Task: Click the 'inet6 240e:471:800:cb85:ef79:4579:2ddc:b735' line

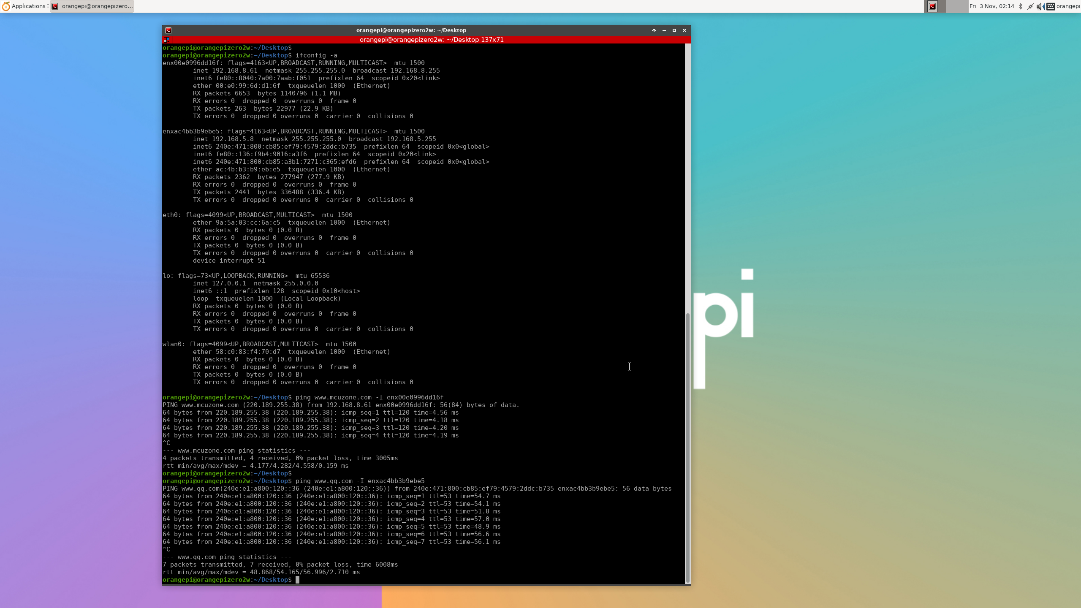Action: point(341,147)
